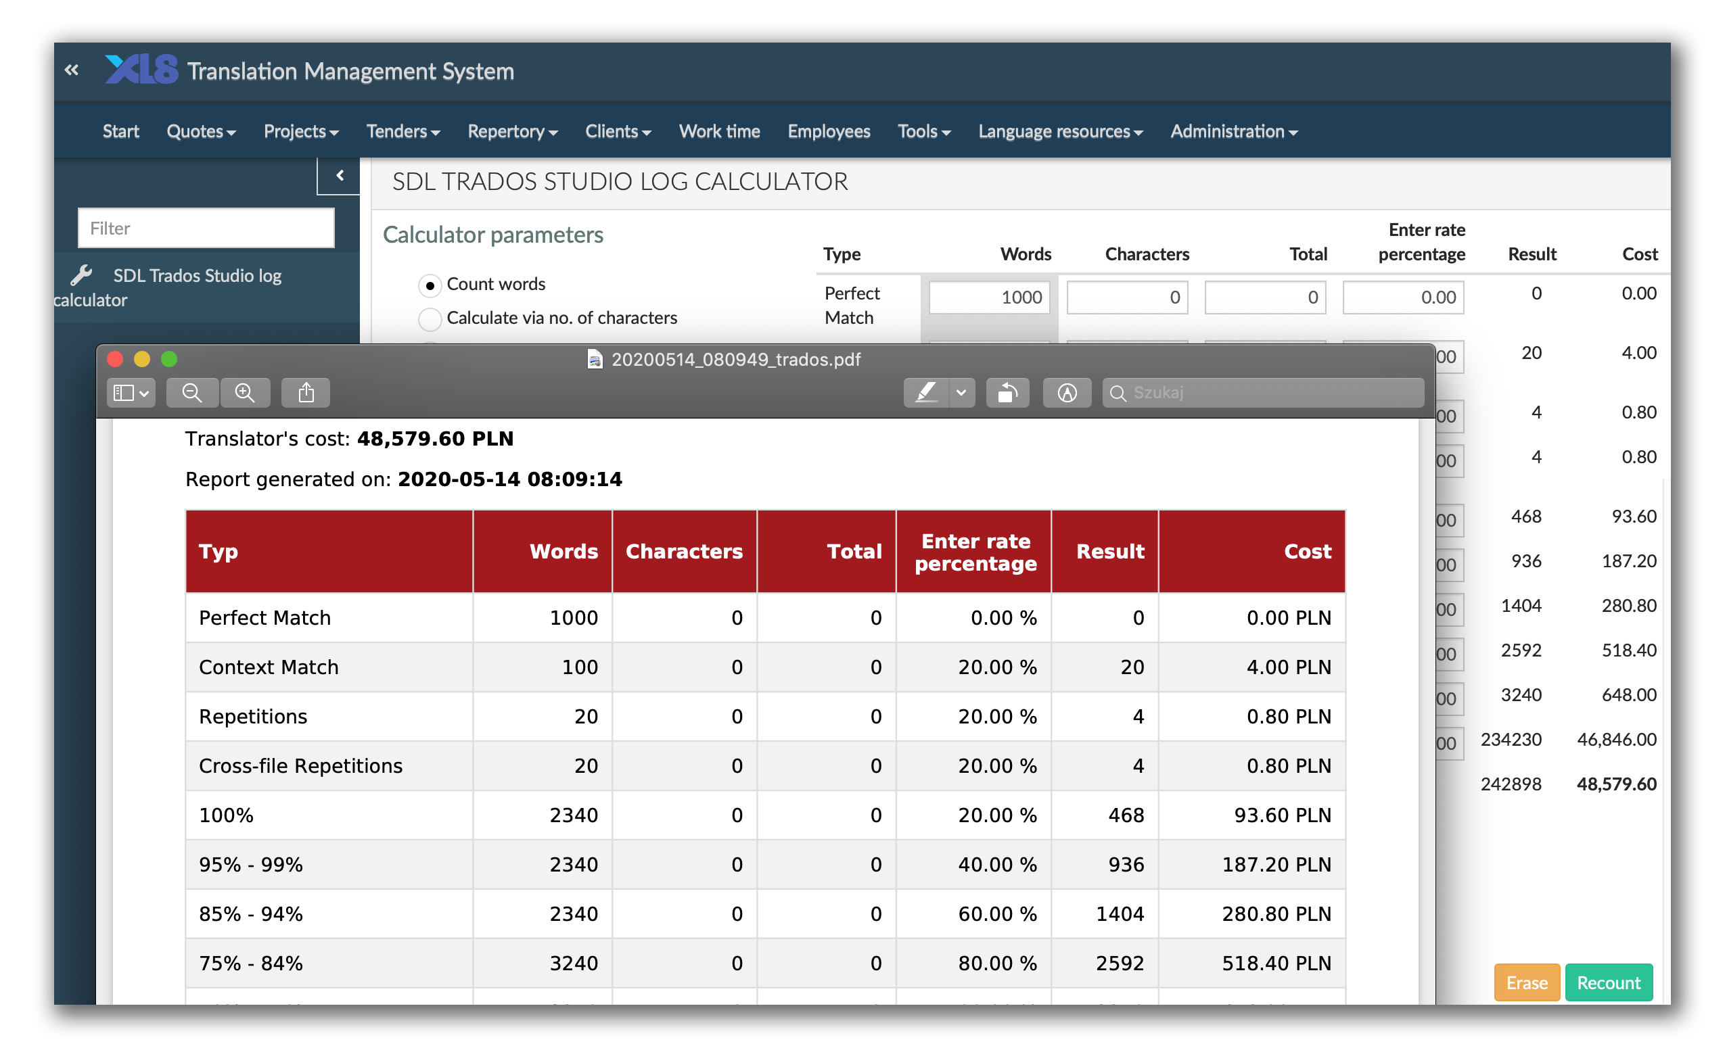The image size is (1725, 1048).
Task: Click the '95% - 99%' row label in PDF
Action: pos(250,865)
